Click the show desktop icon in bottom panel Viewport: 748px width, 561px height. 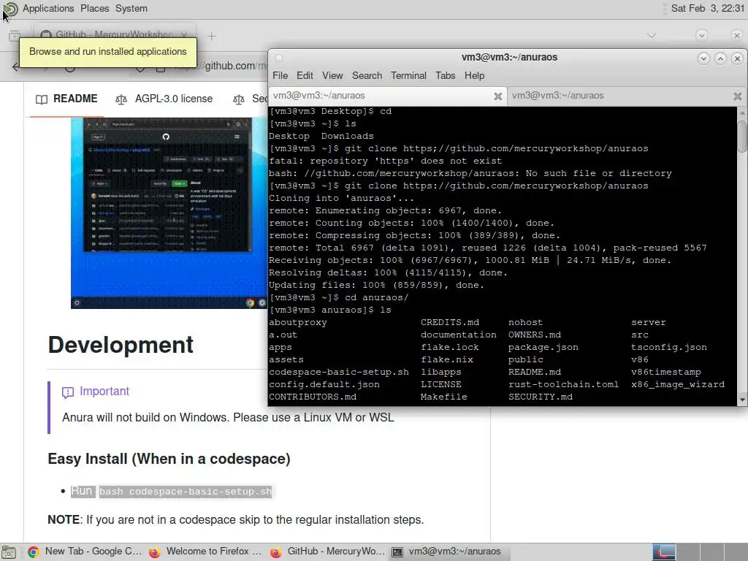click(9, 552)
